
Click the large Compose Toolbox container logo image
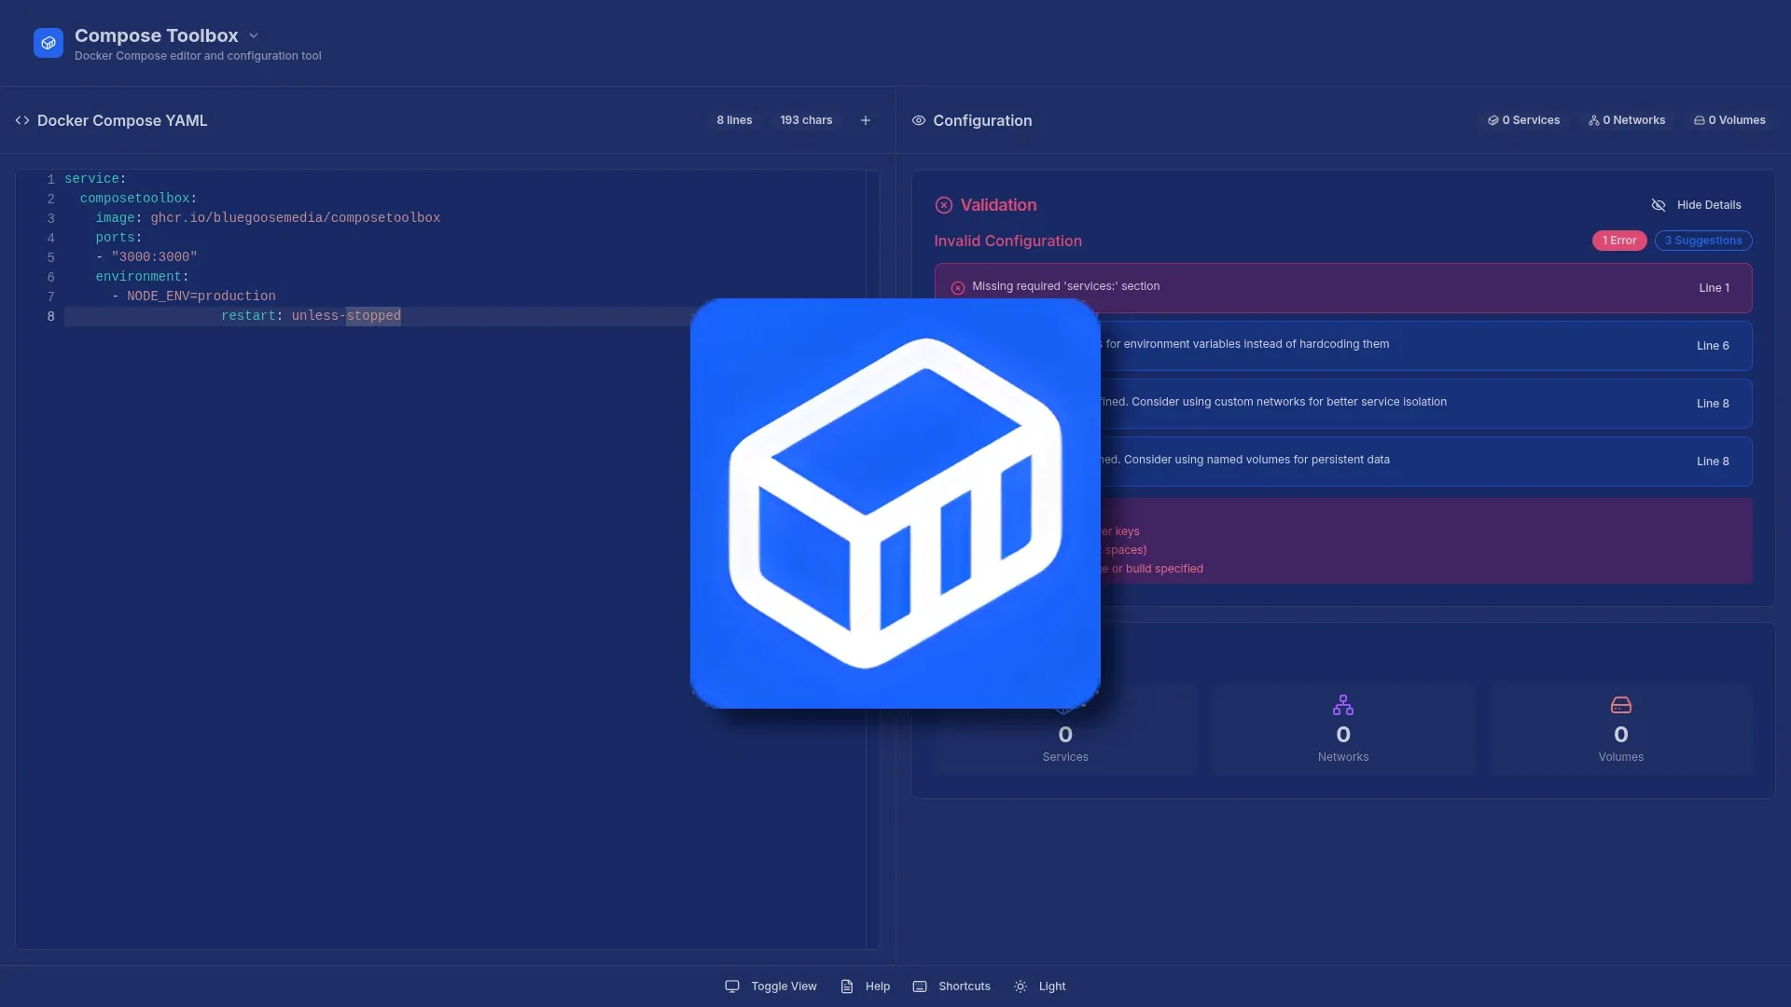point(895,504)
